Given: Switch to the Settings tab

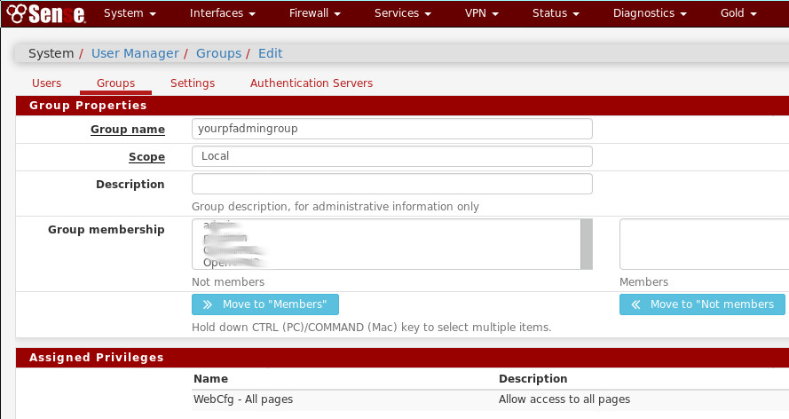Looking at the screenshot, I should pyautogui.click(x=193, y=83).
